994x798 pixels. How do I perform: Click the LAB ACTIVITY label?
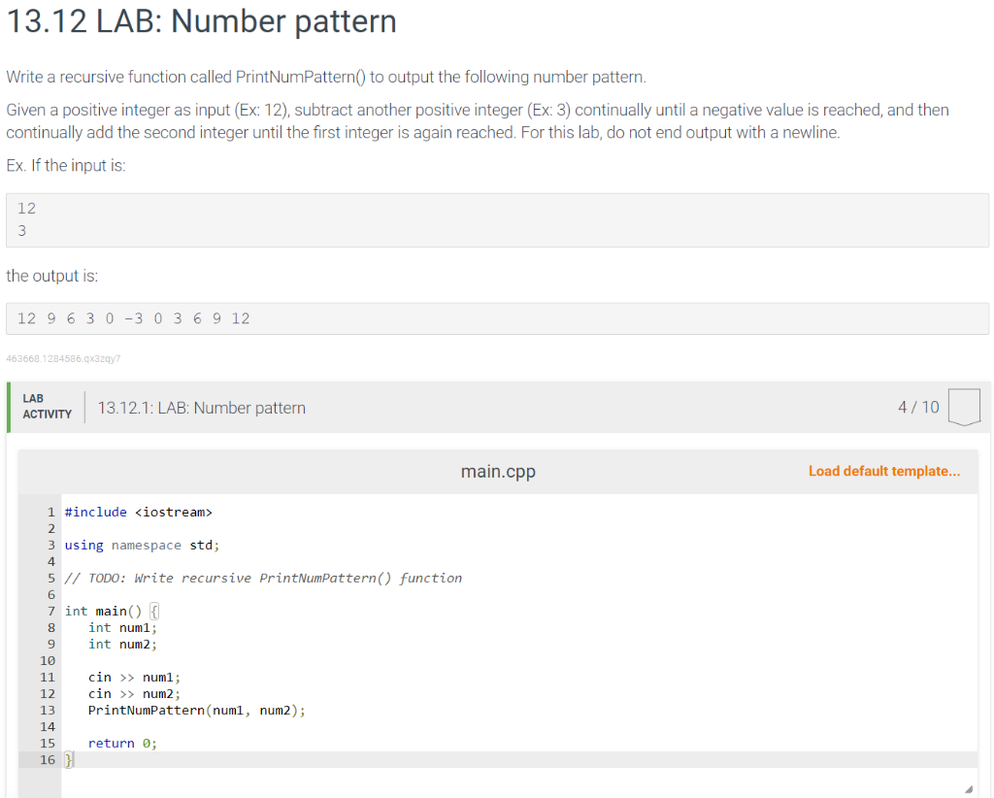pos(47,407)
